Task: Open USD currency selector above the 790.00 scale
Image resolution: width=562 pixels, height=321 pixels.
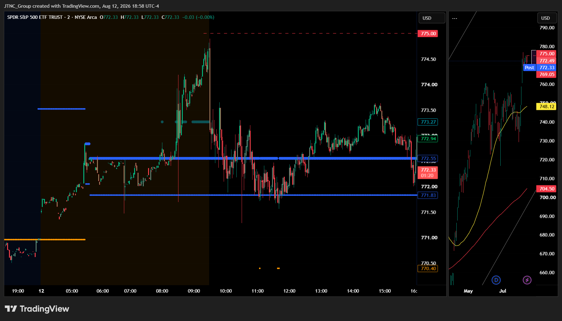Action: 547,18
